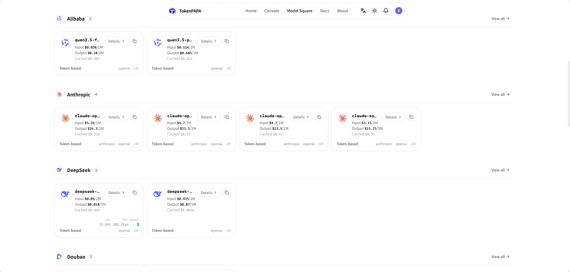Click the openai tag on claude-so card

click(401, 144)
